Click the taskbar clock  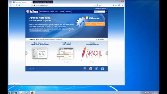click(x=155, y=93)
